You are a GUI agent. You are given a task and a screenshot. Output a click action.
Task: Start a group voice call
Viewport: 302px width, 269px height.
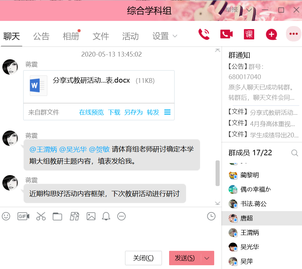204,34
